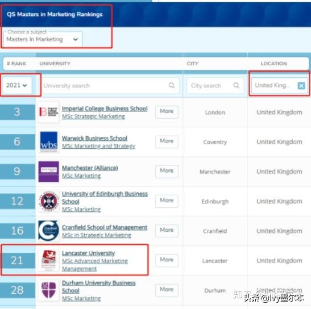The image size is (311, 309).
Task: Click the City search input field
Action: tap(215, 85)
